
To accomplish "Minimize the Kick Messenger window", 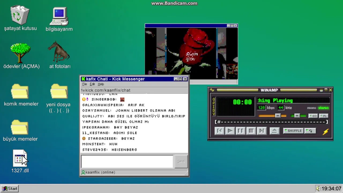I will 176,79.
